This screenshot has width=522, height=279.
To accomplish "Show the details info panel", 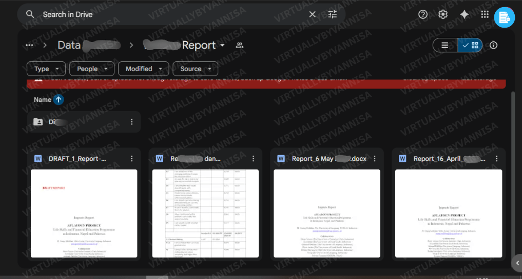I will click(x=493, y=45).
